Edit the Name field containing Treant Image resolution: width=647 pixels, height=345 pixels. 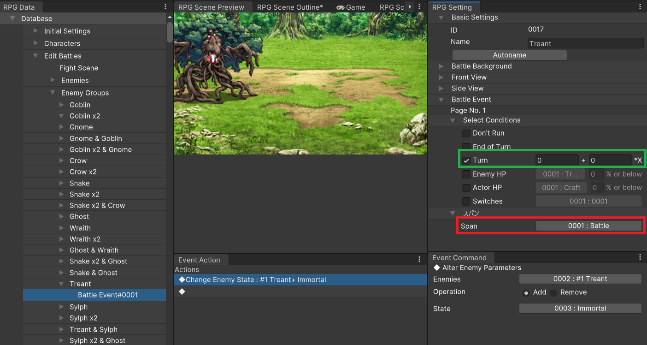[x=585, y=43]
